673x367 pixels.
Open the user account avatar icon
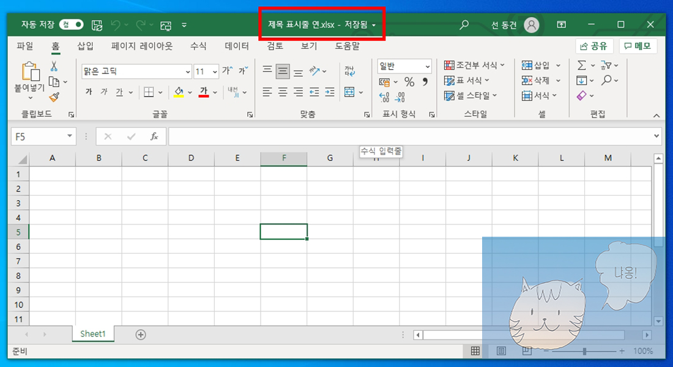(x=531, y=25)
